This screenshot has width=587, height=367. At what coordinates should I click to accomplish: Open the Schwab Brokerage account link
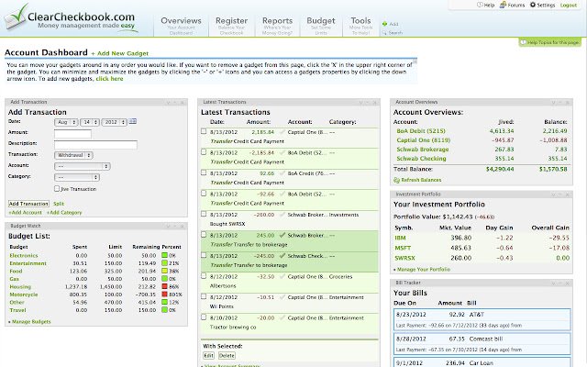[x=423, y=149]
